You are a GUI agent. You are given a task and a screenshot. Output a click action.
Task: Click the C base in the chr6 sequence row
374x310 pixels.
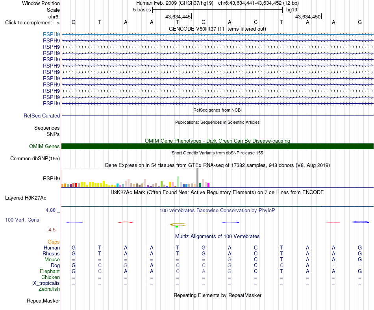coord(256,22)
